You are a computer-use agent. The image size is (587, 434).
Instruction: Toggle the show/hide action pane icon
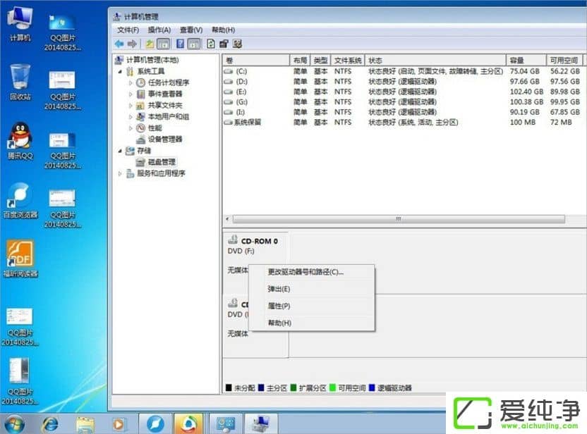[194, 44]
